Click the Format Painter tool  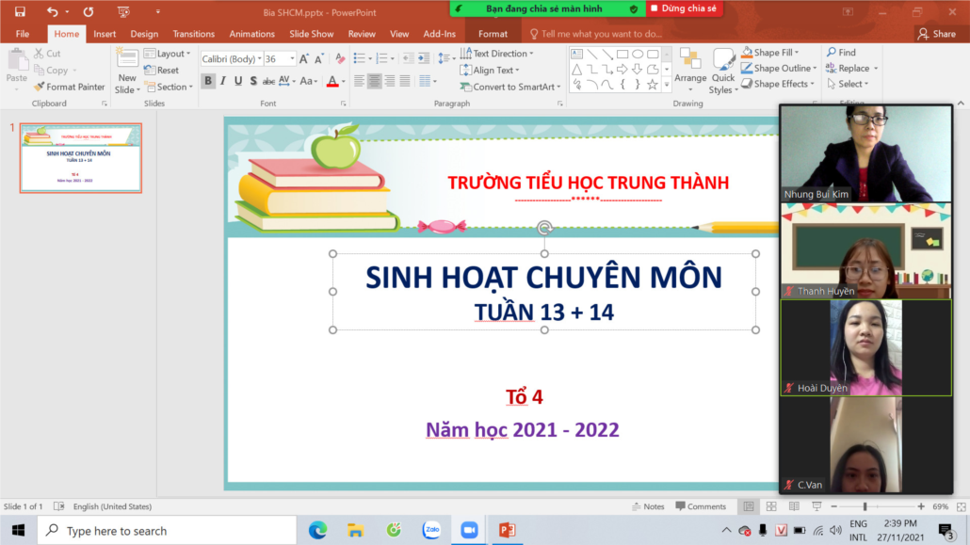(x=70, y=87)
